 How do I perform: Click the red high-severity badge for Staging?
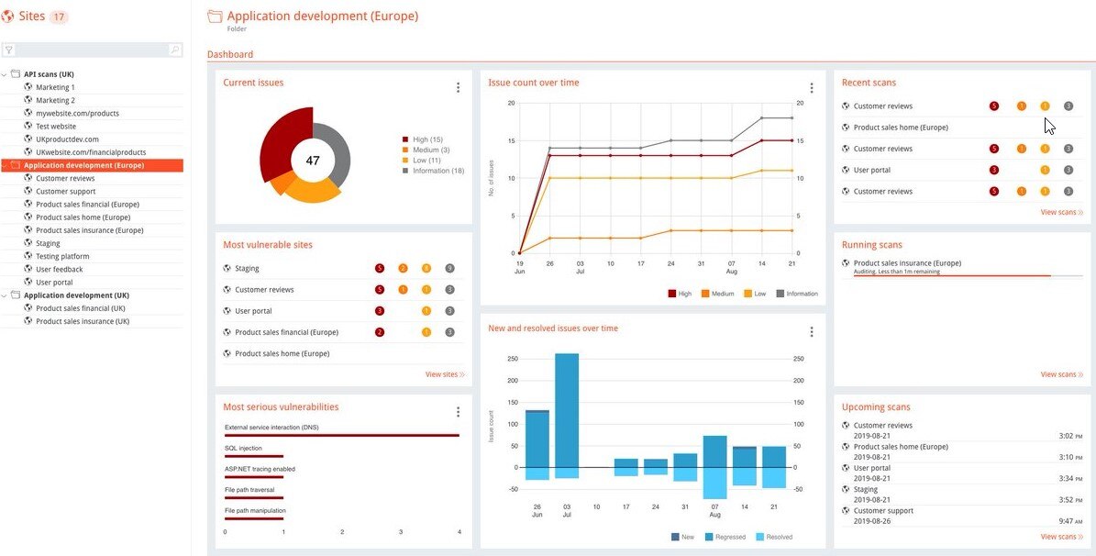tap(379, 269)
